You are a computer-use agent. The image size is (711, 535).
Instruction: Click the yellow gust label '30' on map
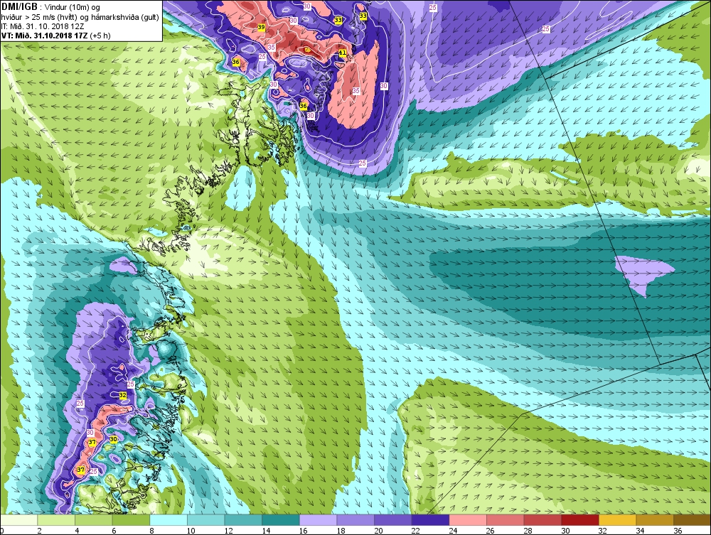113,439
